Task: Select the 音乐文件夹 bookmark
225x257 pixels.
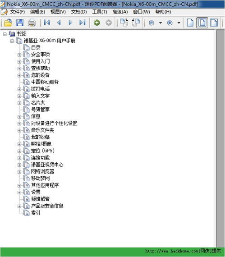Action: (42, 130)
